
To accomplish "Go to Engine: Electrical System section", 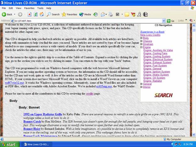I will coord(158,59).
